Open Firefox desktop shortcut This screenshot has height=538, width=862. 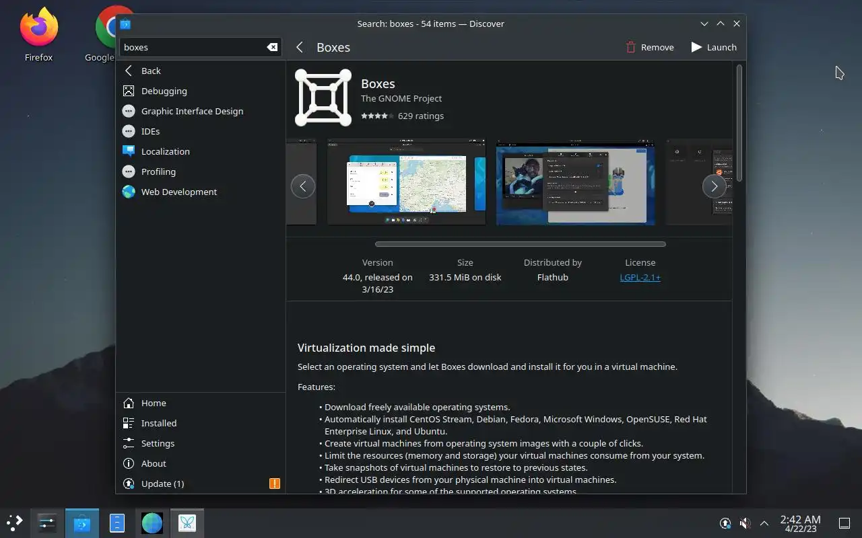39,35
